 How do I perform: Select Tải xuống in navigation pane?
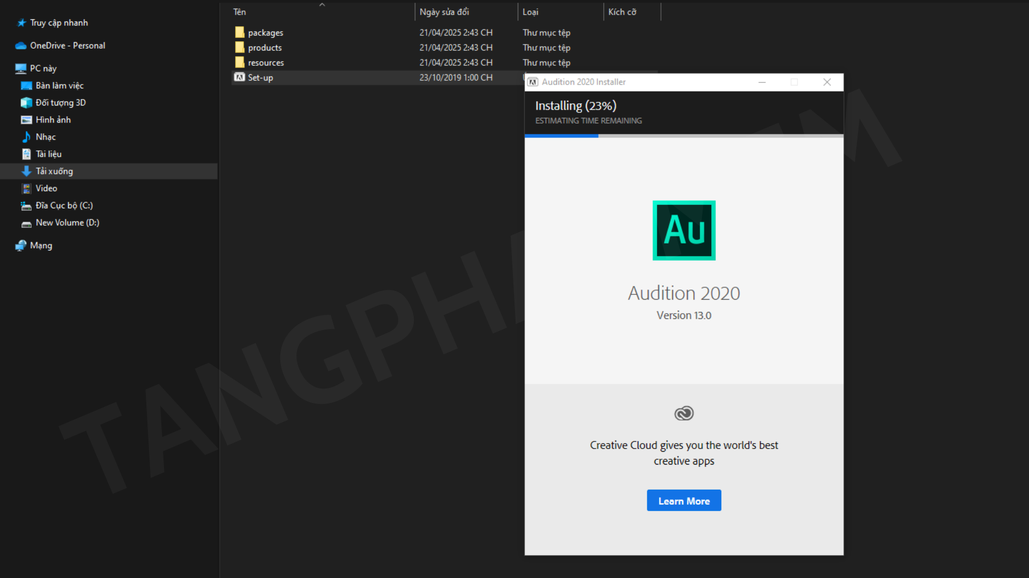pos(54,171)
